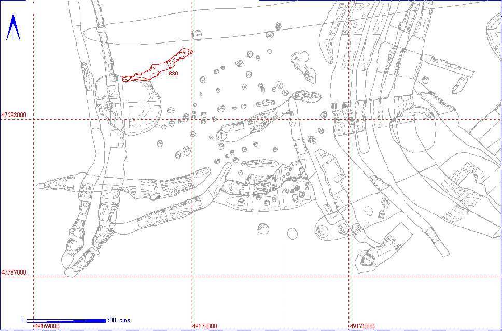Viewport: 502px width, 331px height.
Task: Click the blue scale bar
Action: [x=66, y=321]
